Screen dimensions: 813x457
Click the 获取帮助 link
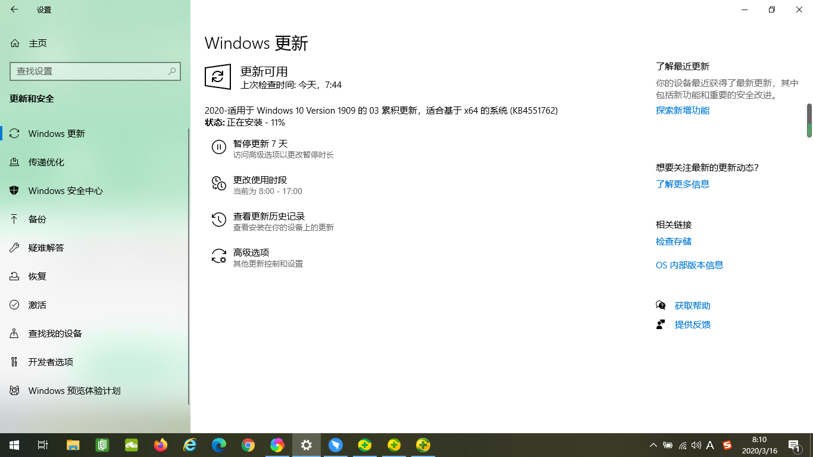[x=693, y=306]
